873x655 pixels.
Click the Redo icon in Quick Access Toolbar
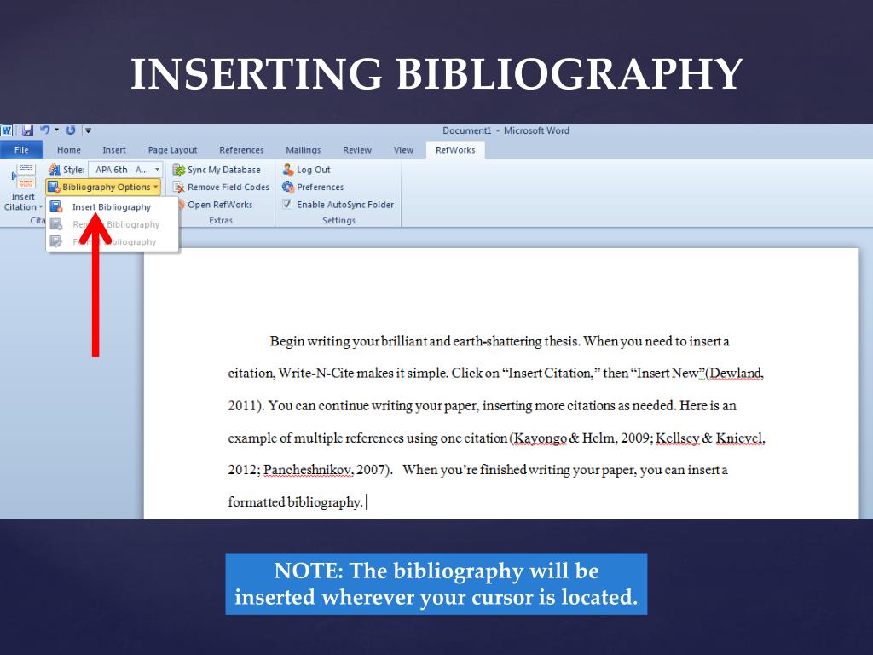(x=71, y=130)
